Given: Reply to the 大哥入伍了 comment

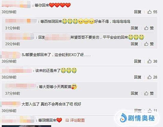Looking at the screenshot, I should pyautogui.click(x=138, y=111).
